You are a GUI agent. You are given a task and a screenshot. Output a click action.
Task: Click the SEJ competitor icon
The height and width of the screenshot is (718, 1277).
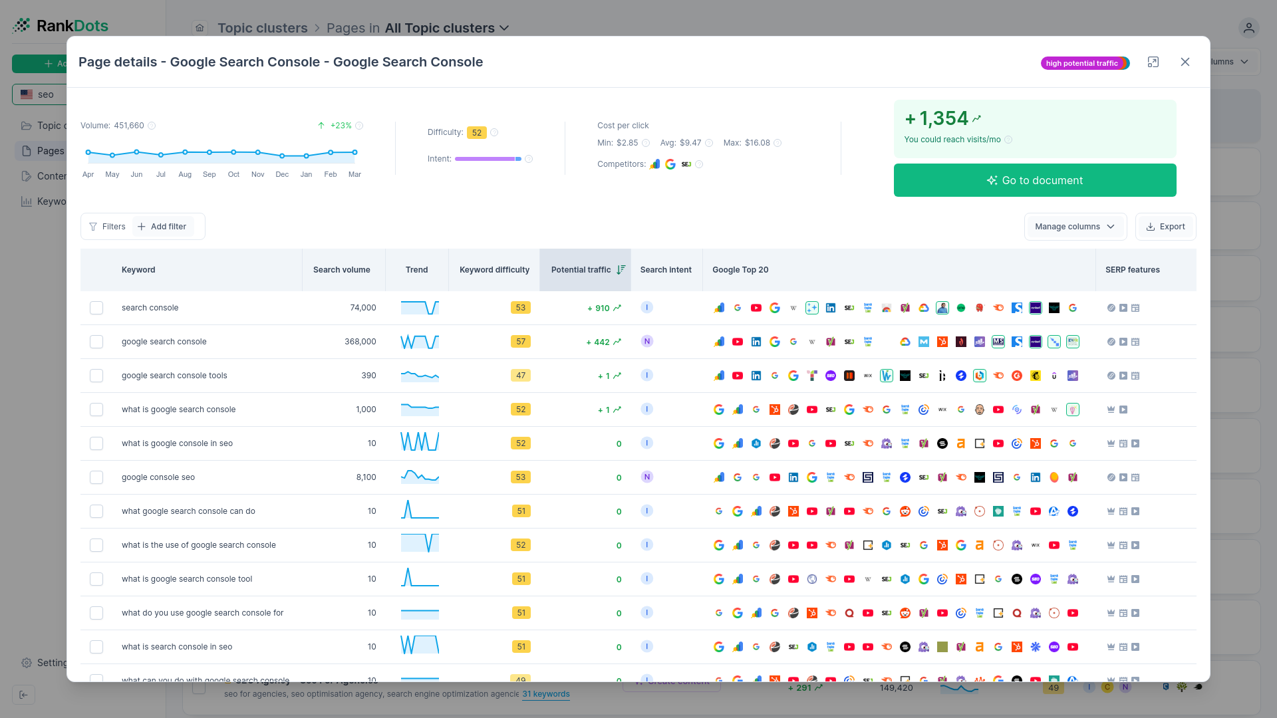(x=686, y=164)
